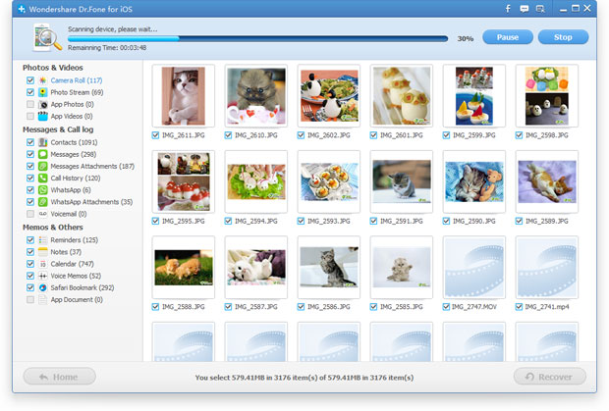609x411 pixels.
Task: Click the Safari Bookmark compass icon
Action: pos(42,287)
